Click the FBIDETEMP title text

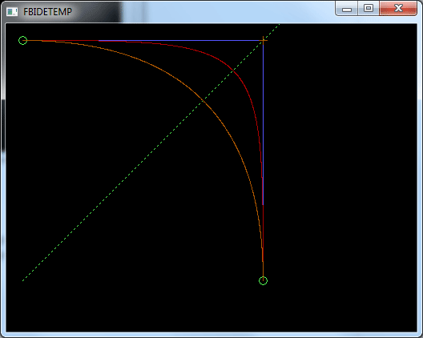click(x=48, y=12)
